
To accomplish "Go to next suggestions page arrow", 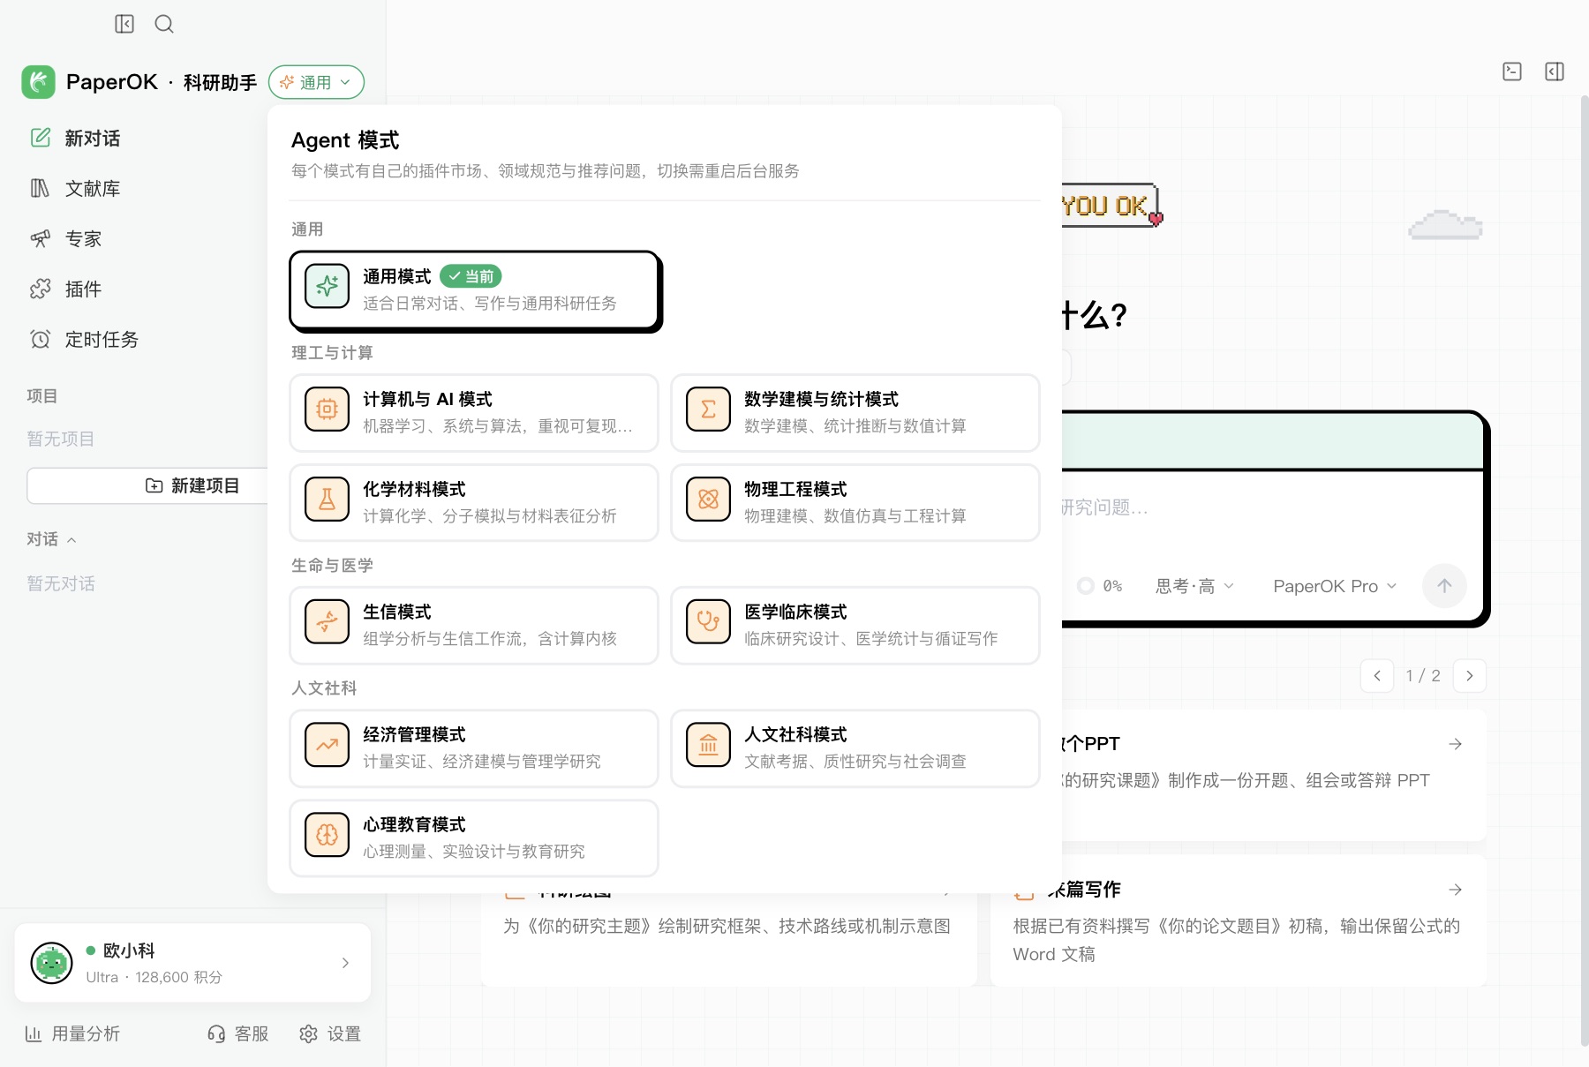I will point(1470,676).
